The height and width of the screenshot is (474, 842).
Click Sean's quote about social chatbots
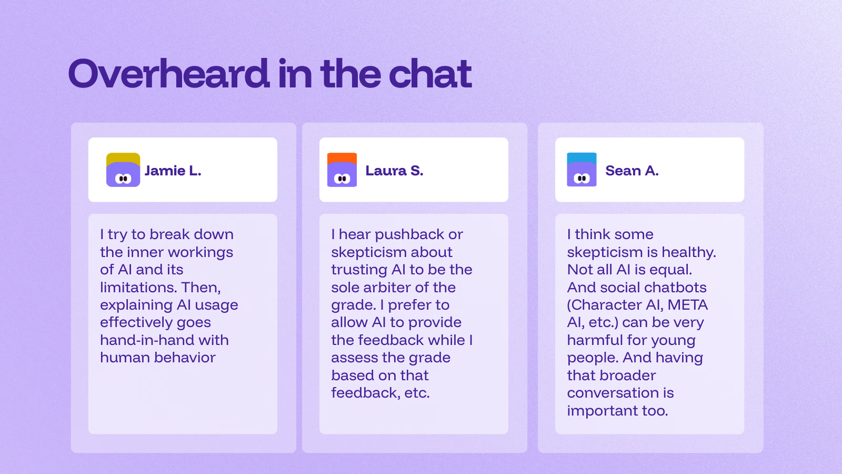[641, 322]
